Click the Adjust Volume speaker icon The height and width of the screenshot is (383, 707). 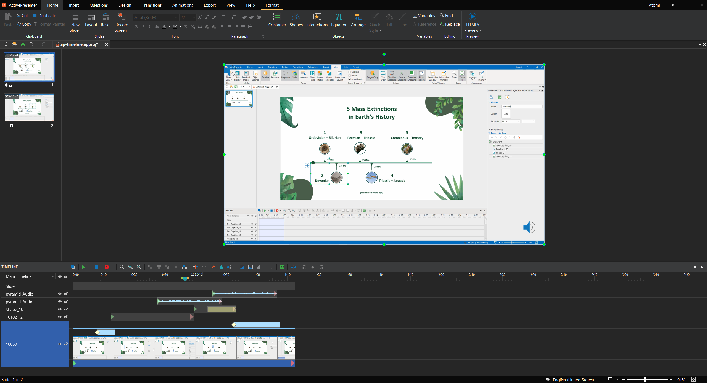[229, 267]
